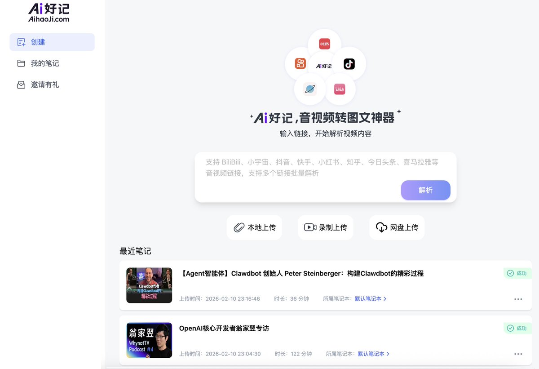Screen dimensions: 539x369
Task: Open the Clawdbot Peter Steinberger note title
Action: click(301, 273)
